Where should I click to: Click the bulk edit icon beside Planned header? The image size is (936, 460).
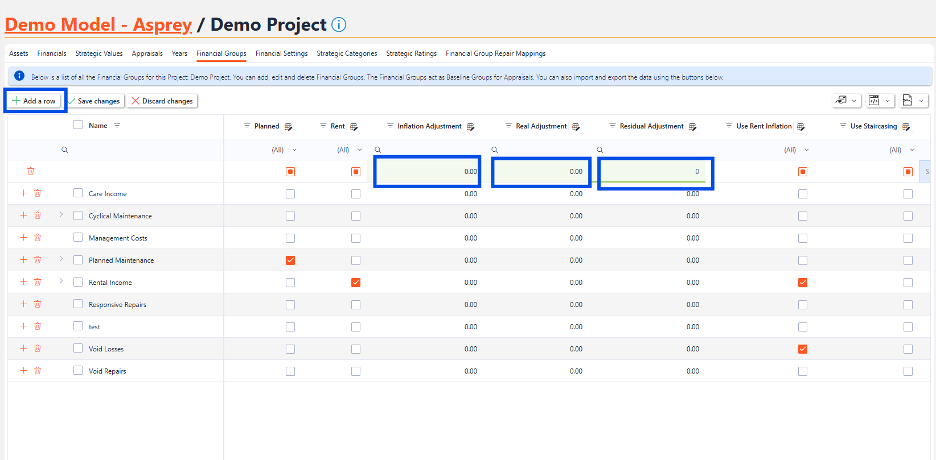coord(289,127)
